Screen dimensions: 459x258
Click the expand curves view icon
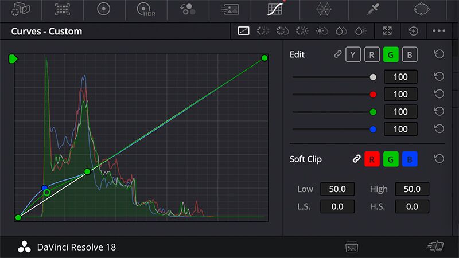[x=386, y=32]
